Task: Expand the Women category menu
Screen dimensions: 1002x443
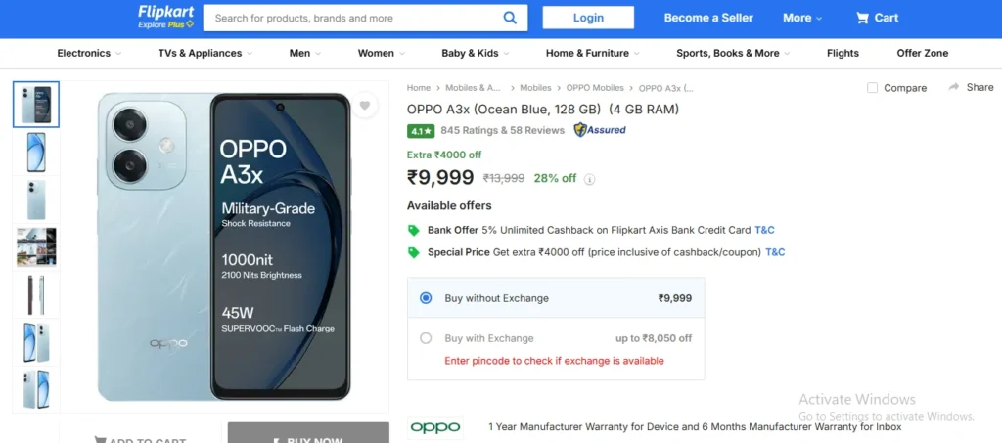Action: [382, 53]
